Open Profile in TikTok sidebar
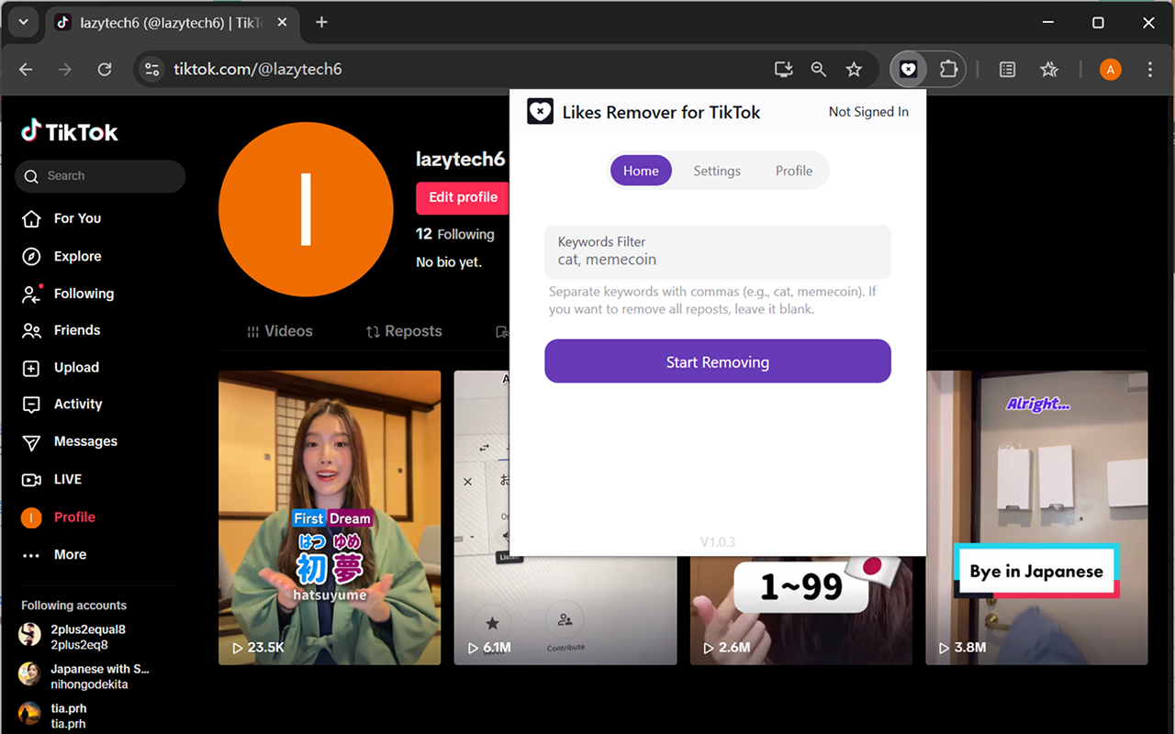The height and width of the screenshot is (734, 1175). (58, 517)
